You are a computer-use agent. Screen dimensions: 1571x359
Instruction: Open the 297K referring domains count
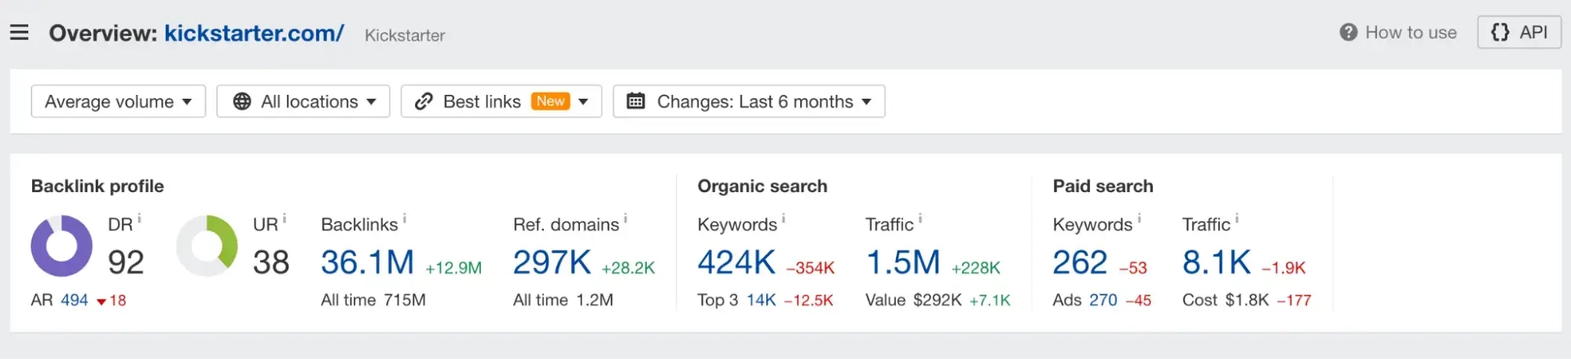coord(552,263)
